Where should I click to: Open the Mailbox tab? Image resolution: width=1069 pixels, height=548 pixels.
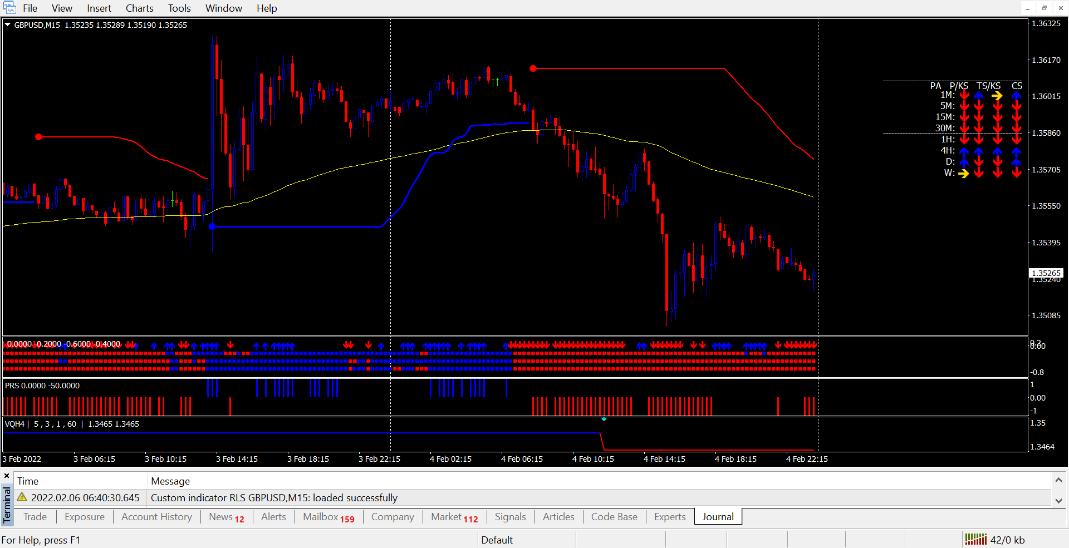click(328, 517)
